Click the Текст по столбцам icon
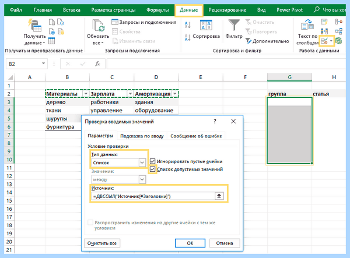The image size is (350, 258). tap(307, 25)
